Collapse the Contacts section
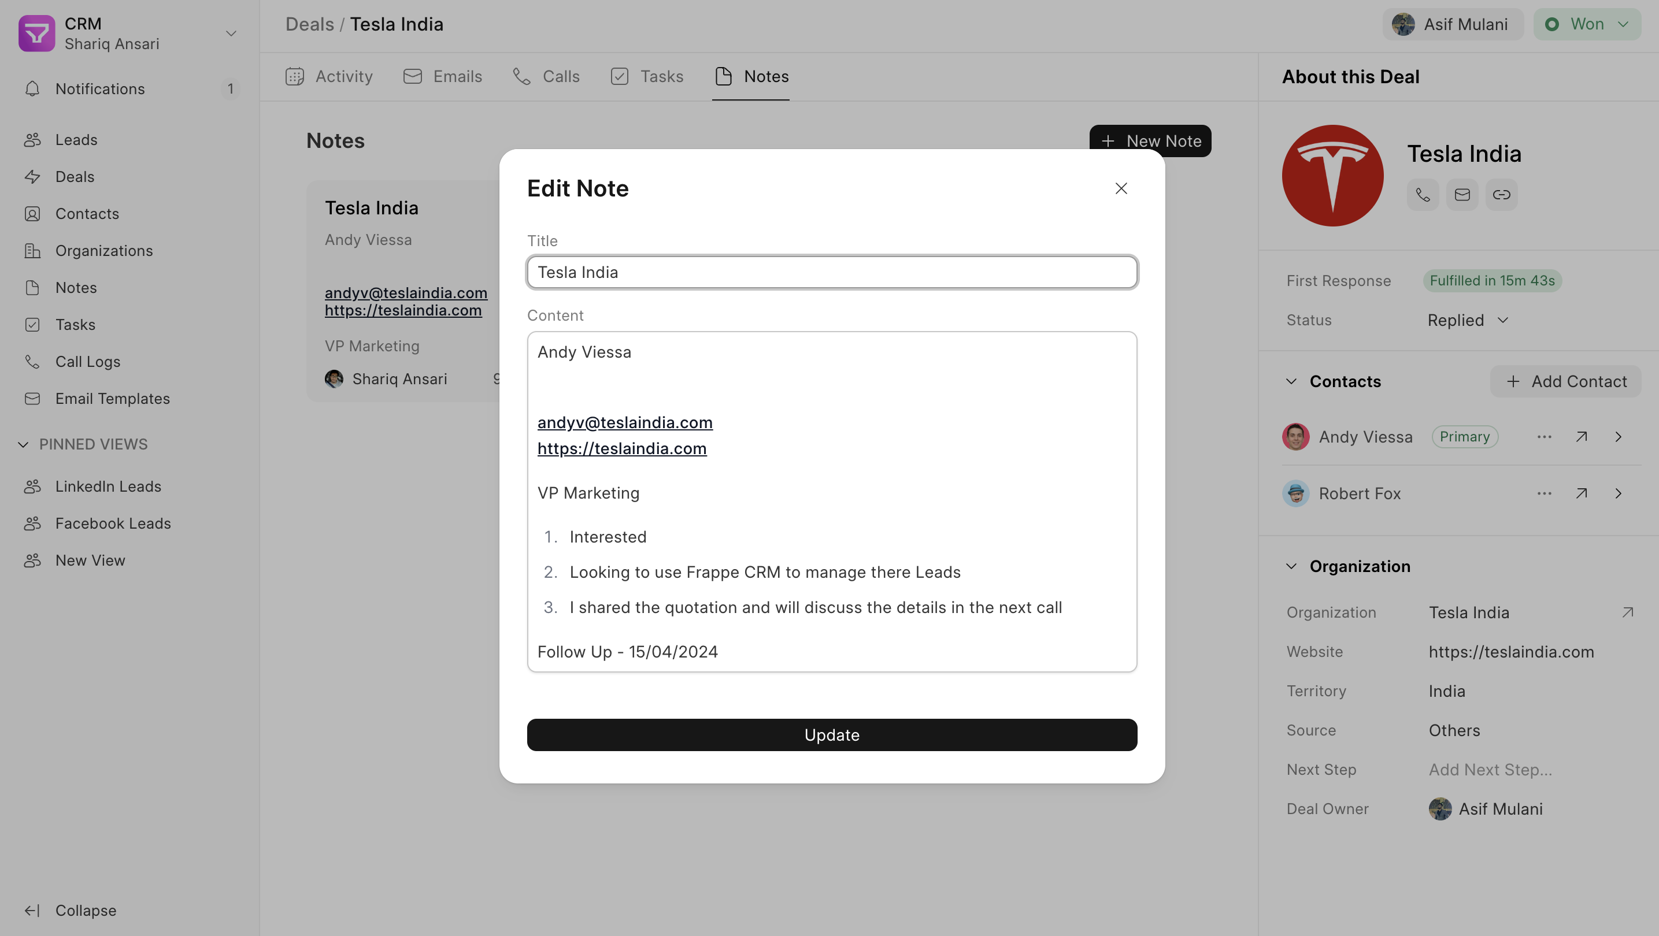This screenshot has height=936, width=1659. (x=1291, y=382)
